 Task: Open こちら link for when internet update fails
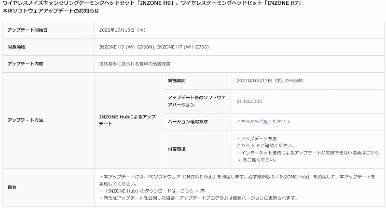(372, 153)
